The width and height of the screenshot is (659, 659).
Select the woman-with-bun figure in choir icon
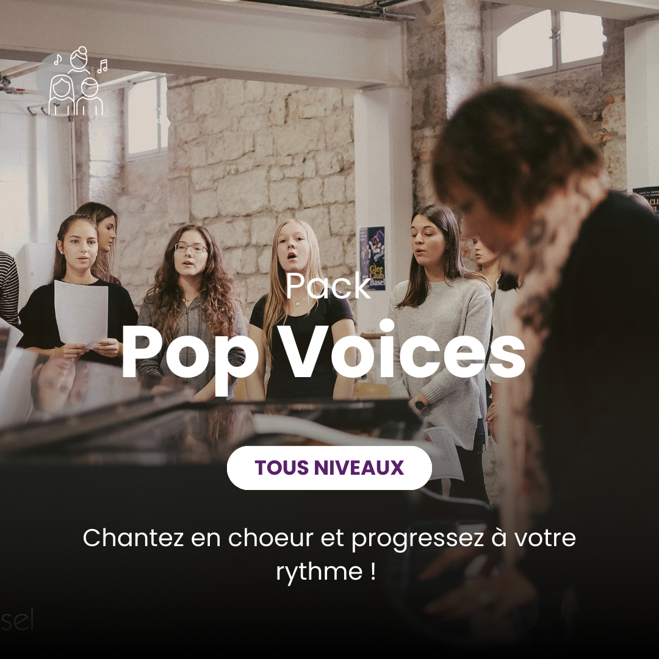pos(79,60)
